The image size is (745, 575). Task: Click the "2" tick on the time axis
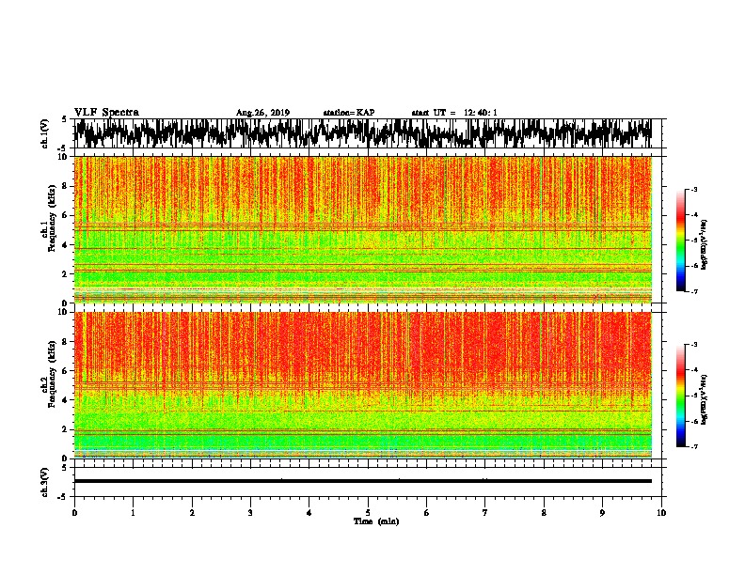coord(192,513)
